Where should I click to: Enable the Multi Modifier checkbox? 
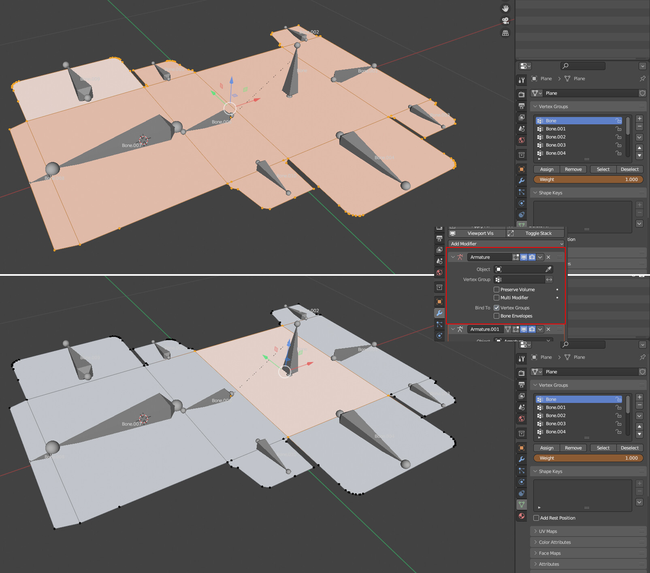pyautogui.click(x=497, y=298)
